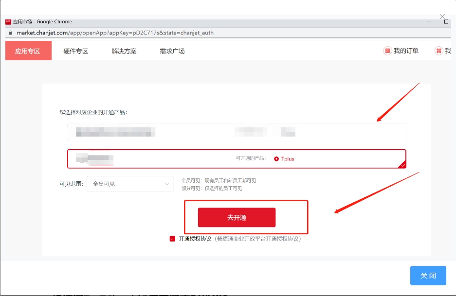Click the blue 关闭 button
This screenshot has height=296, width=456.
tap(428, 276)
